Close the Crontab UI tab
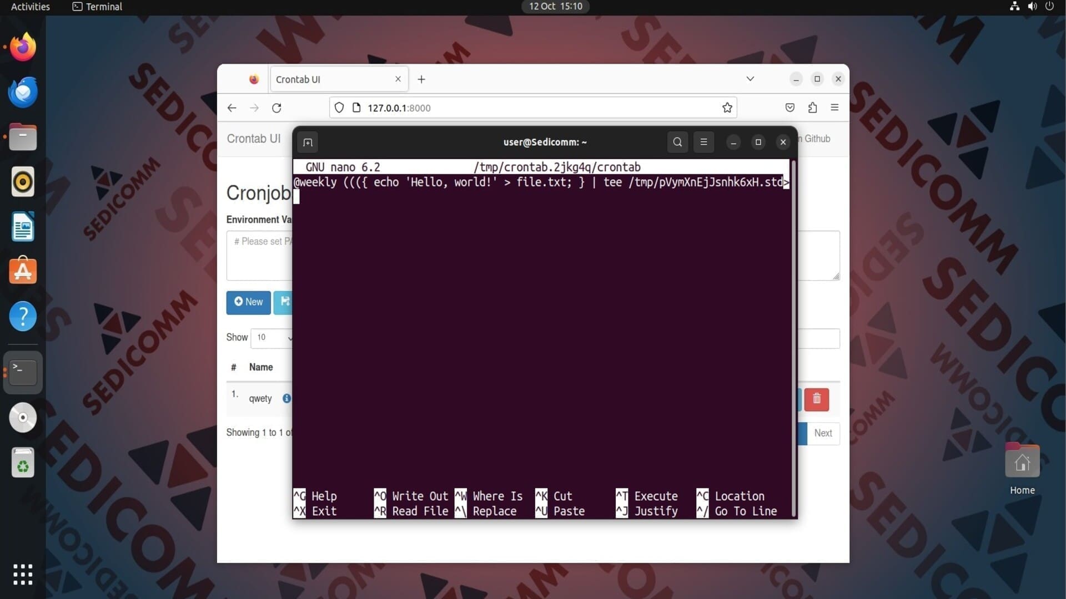The image size is (1066, 599). 398,79
